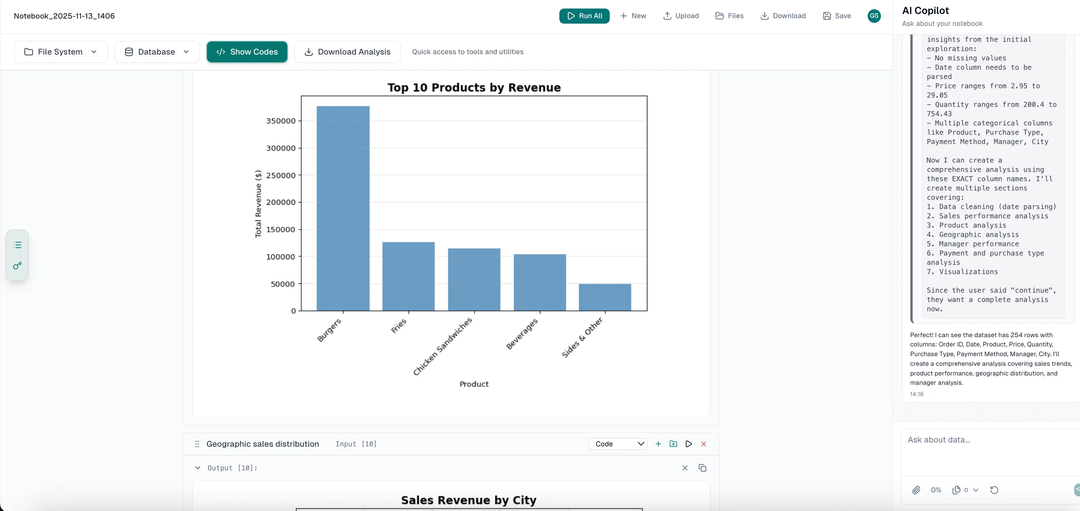Add a new cell below with plus icon
This screenshot has width=1080, height=511.
(658, 444)
